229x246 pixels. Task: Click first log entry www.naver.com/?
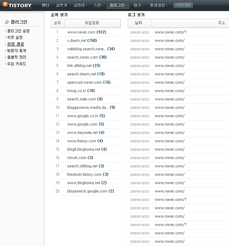tap(170, 32)
